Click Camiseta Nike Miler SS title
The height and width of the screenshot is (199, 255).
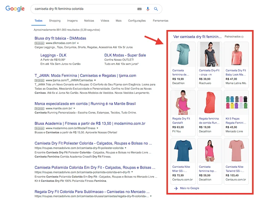click(x=181, y=169)
